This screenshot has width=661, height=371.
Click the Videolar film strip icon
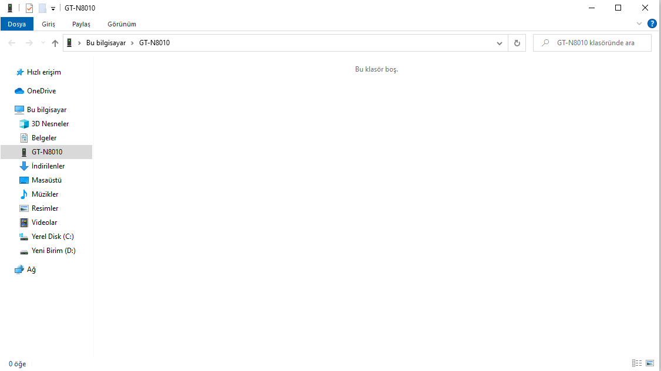coord(24,222)
